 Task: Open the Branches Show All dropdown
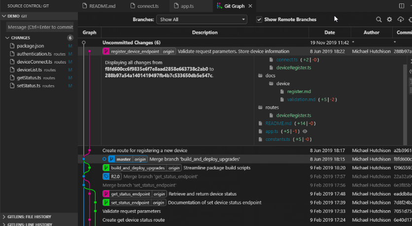[x=202, y=20]
